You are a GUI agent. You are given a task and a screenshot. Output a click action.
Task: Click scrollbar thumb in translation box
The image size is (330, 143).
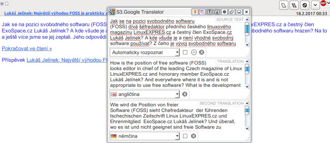[x=247, y=69]
